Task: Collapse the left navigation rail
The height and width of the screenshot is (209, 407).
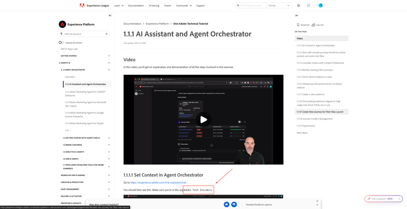Action: point(110,16)
